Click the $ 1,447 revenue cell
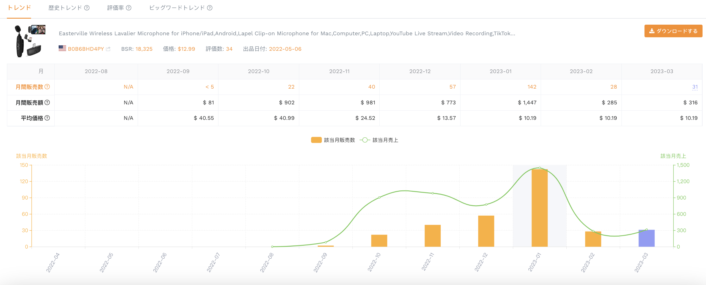706x285 pixels. (x=500, y=102)
